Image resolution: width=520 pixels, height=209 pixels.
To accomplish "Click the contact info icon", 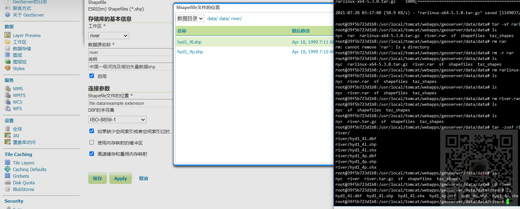I will (x=8, y=8).
